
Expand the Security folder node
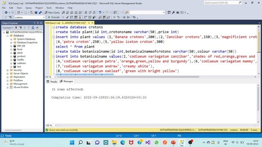[x=7, y=70]
